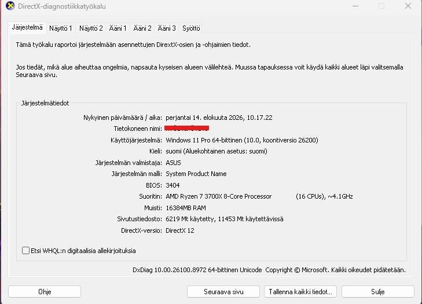Click the 16384MB RAM value
Screen dimensions: 422x304
pyautogui.click(x=186, y=208)
